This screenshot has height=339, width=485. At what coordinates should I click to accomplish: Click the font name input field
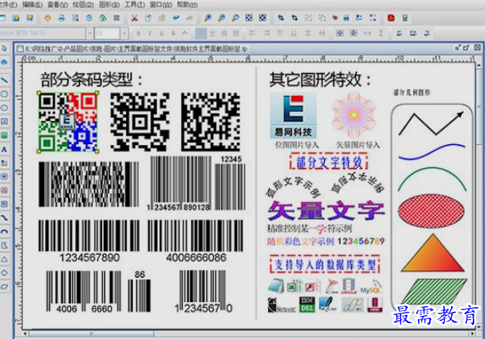(43, 33)
